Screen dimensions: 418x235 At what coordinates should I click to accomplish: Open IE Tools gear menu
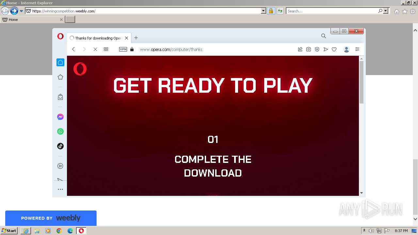pos(413,11)
